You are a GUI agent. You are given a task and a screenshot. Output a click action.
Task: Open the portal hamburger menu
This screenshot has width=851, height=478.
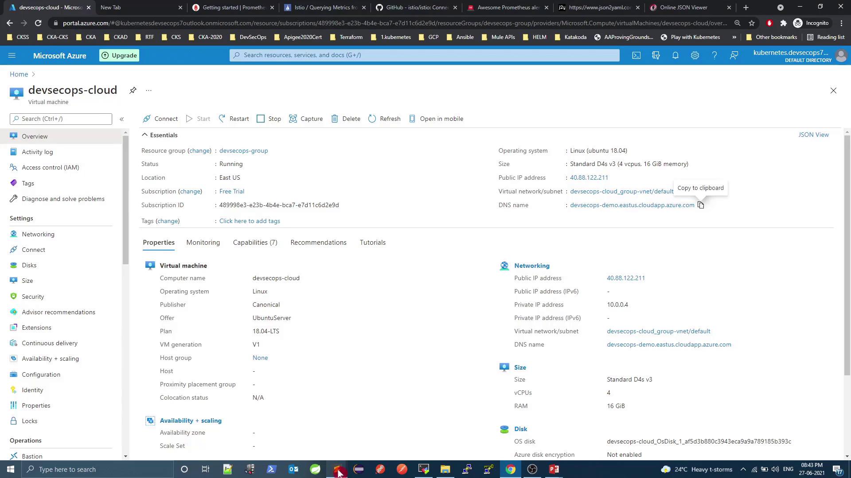(12, 55)
